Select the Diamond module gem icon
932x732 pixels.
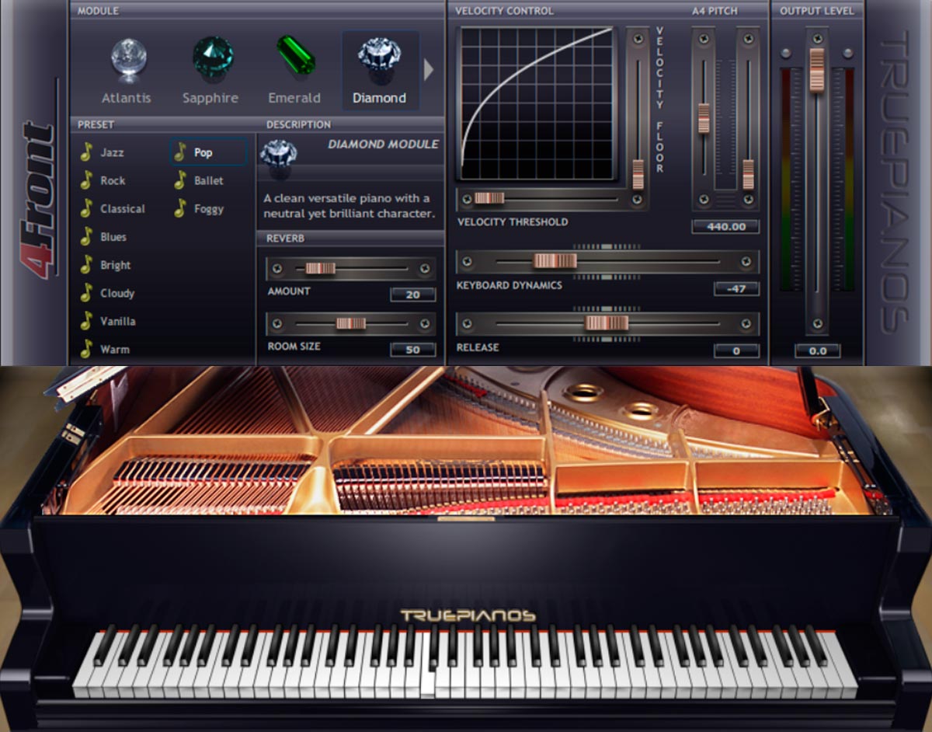(x=379, y=60)
